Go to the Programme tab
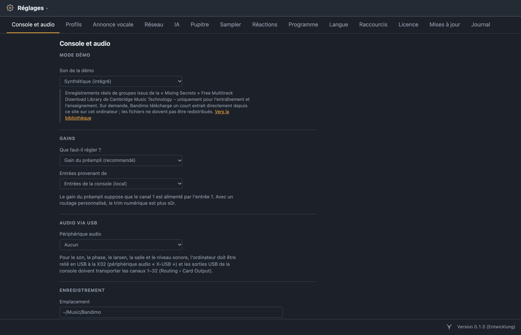This screenshot has width=521, height=335. pos(303,25)
